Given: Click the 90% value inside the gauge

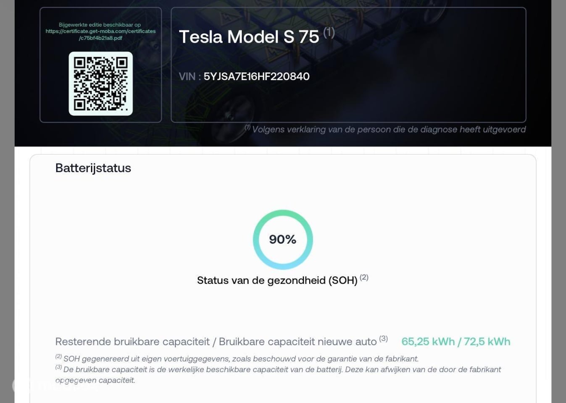Looking at the screenshot, I should (x=283, y=239).
